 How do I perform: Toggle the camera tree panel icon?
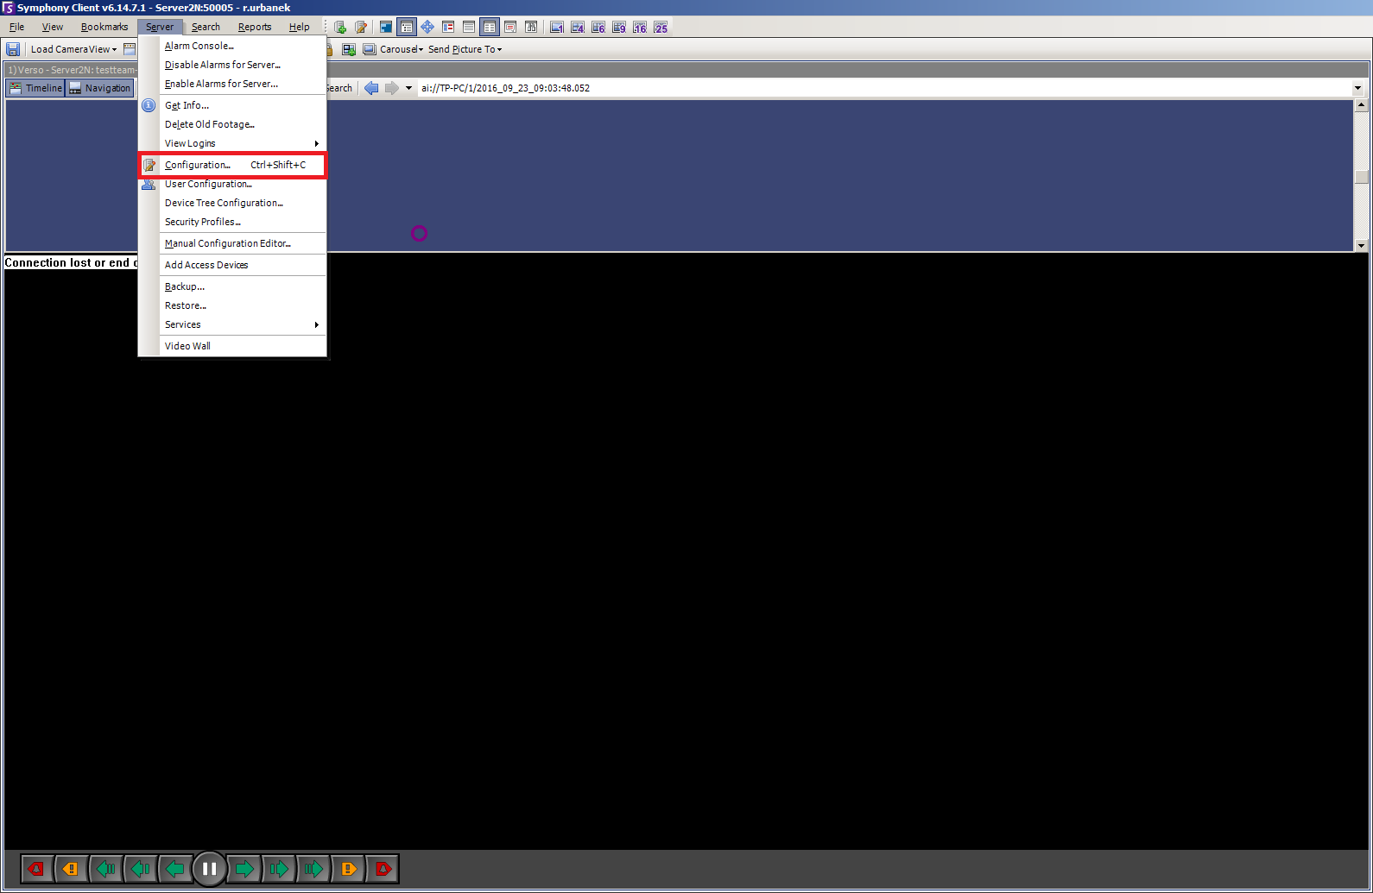tap(407, 28)
